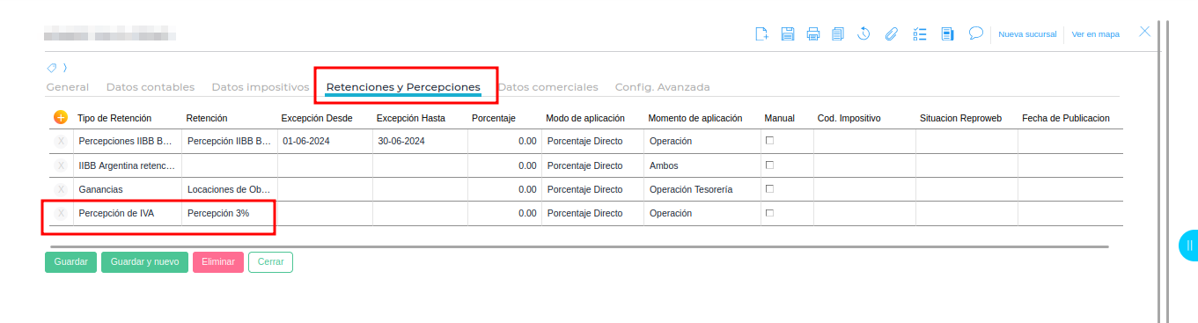Click the speech bubble comments icon
The width and height of the screenshot is (1198, 323).
pyautogui.click(x=975, y=33)
